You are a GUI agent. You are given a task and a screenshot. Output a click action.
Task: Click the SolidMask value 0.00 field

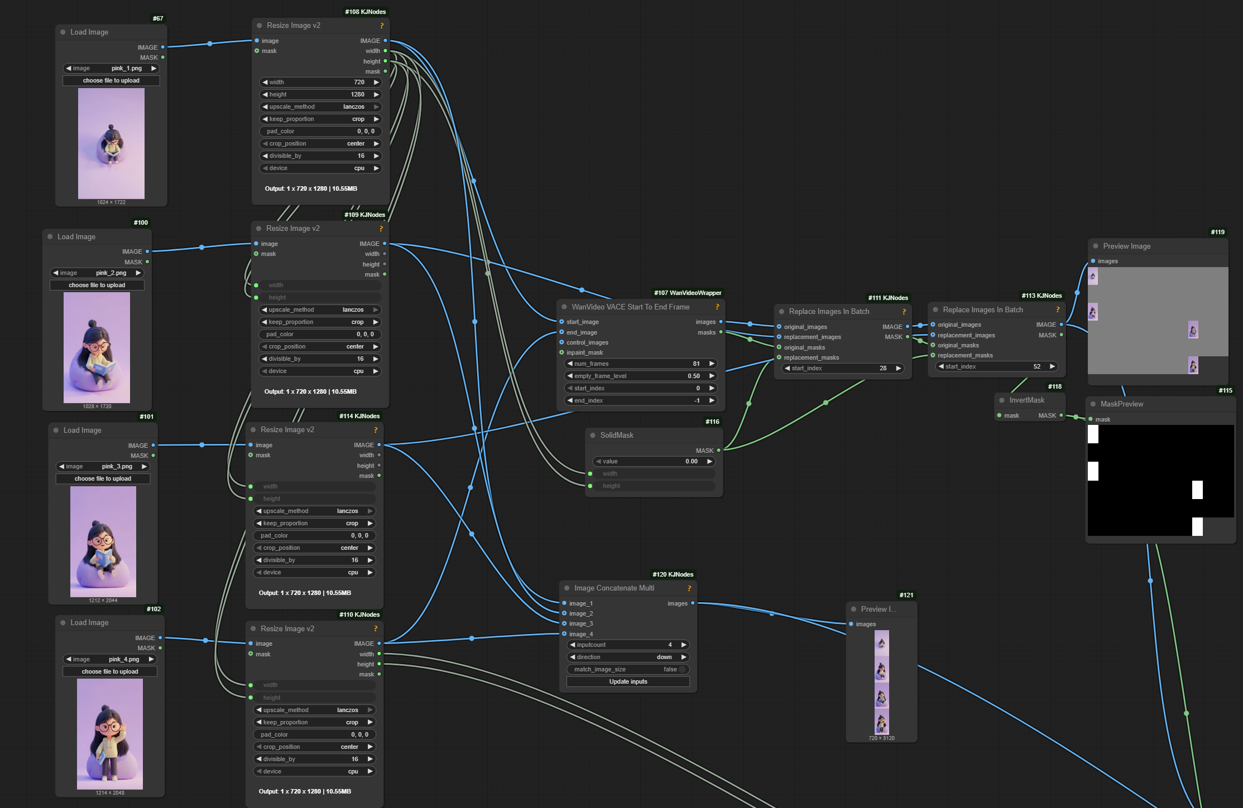653,462
